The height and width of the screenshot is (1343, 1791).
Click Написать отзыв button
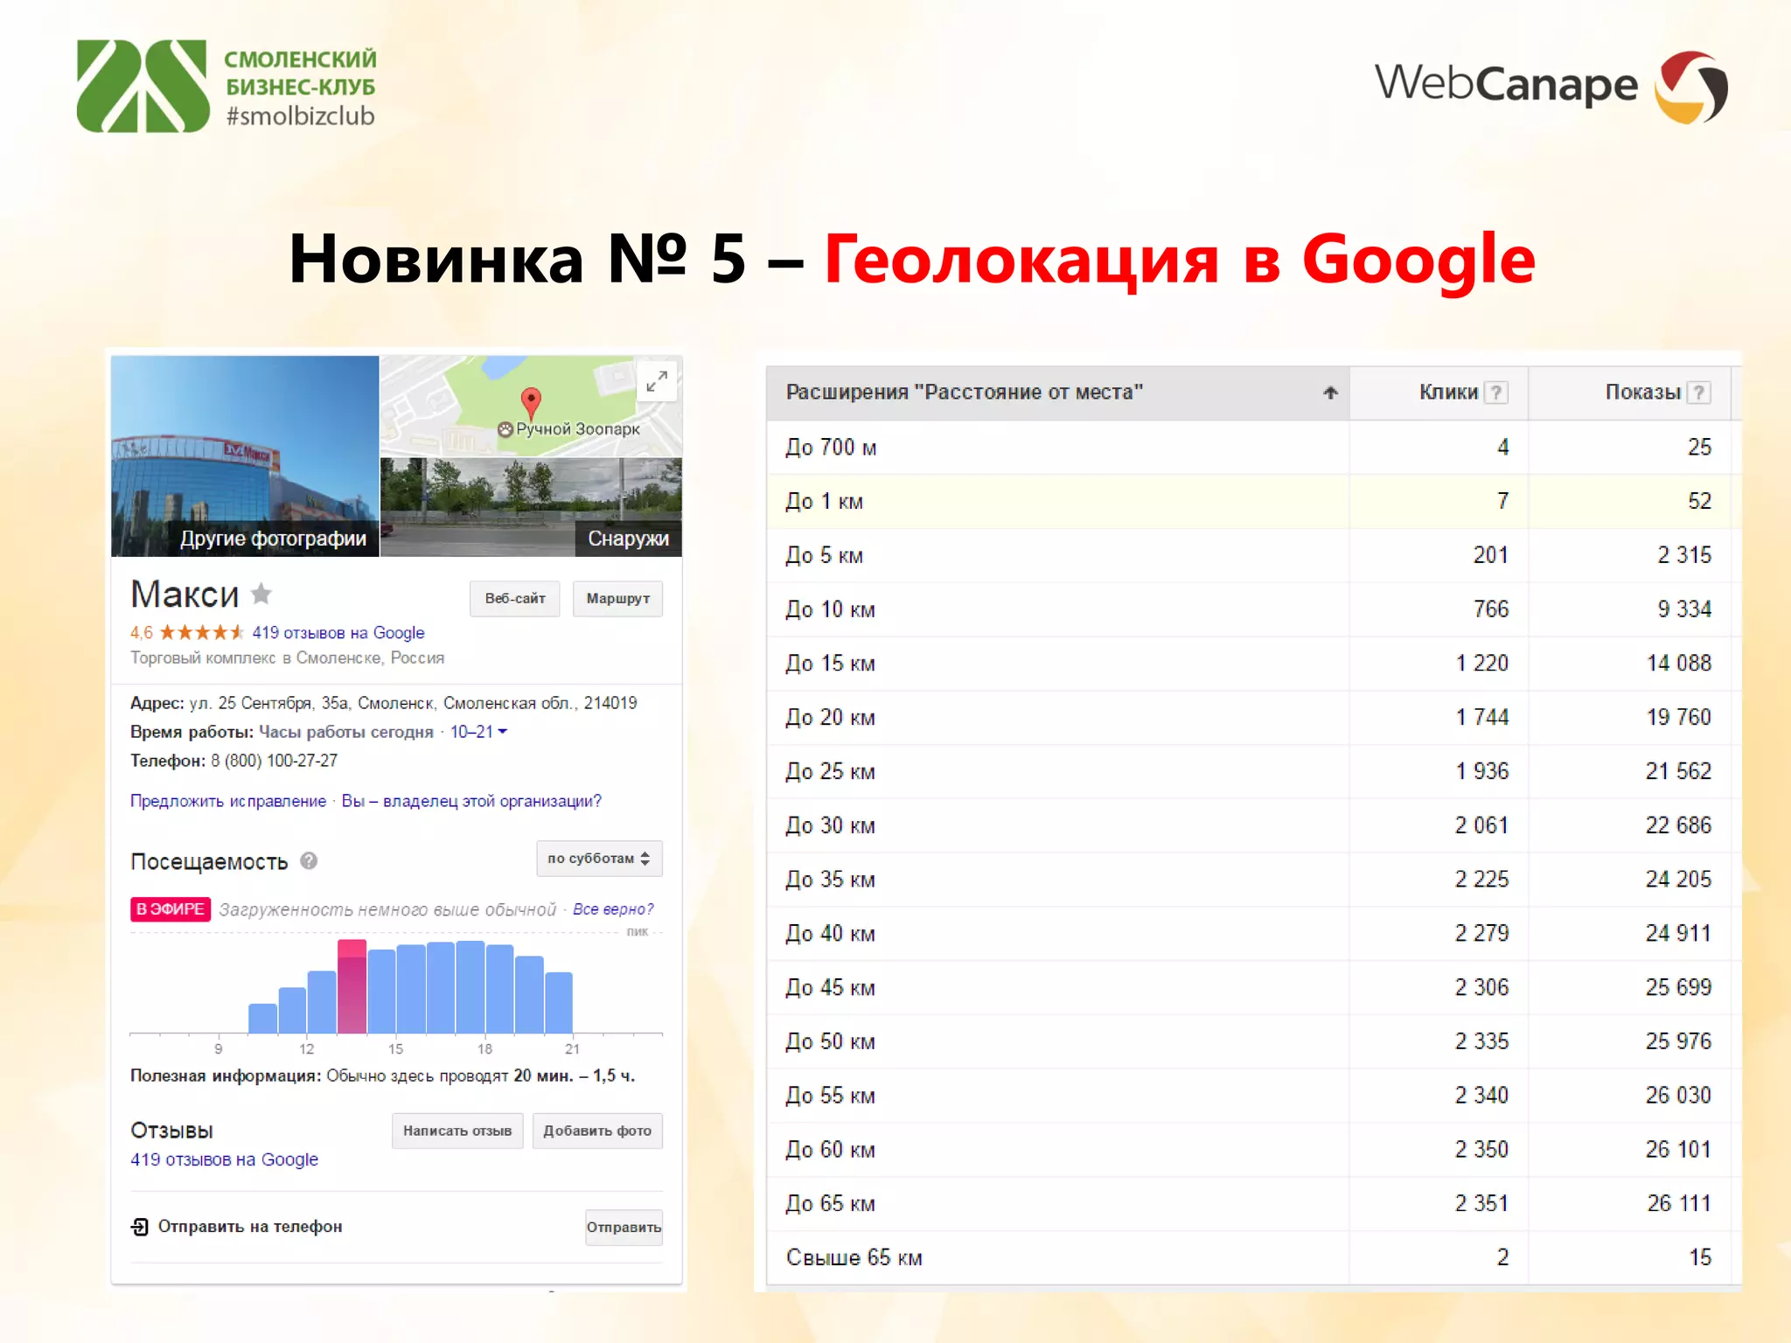[x=457, y=1131]
